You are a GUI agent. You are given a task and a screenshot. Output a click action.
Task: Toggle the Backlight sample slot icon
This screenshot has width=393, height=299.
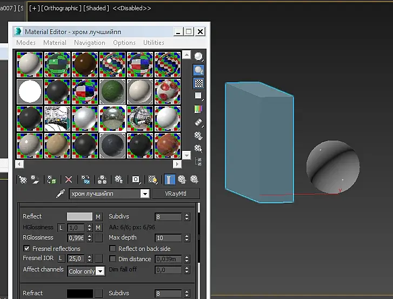pos(198,70)
